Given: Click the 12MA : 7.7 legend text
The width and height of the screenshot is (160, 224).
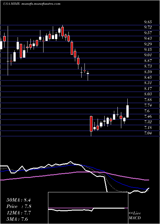Looking at the screenshot, I should tap(19, 213).
